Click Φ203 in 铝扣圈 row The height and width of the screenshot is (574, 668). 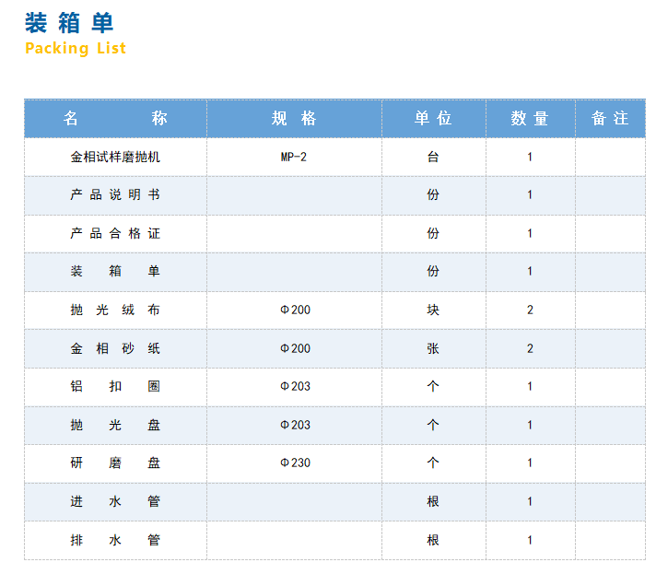(x=294, y=386)
